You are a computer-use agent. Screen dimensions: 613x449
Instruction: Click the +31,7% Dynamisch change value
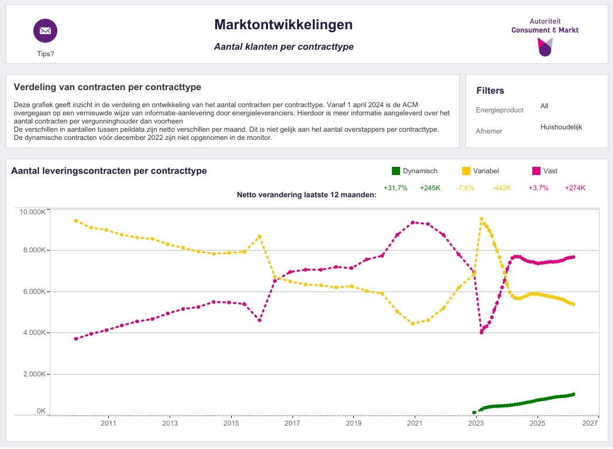395,188
